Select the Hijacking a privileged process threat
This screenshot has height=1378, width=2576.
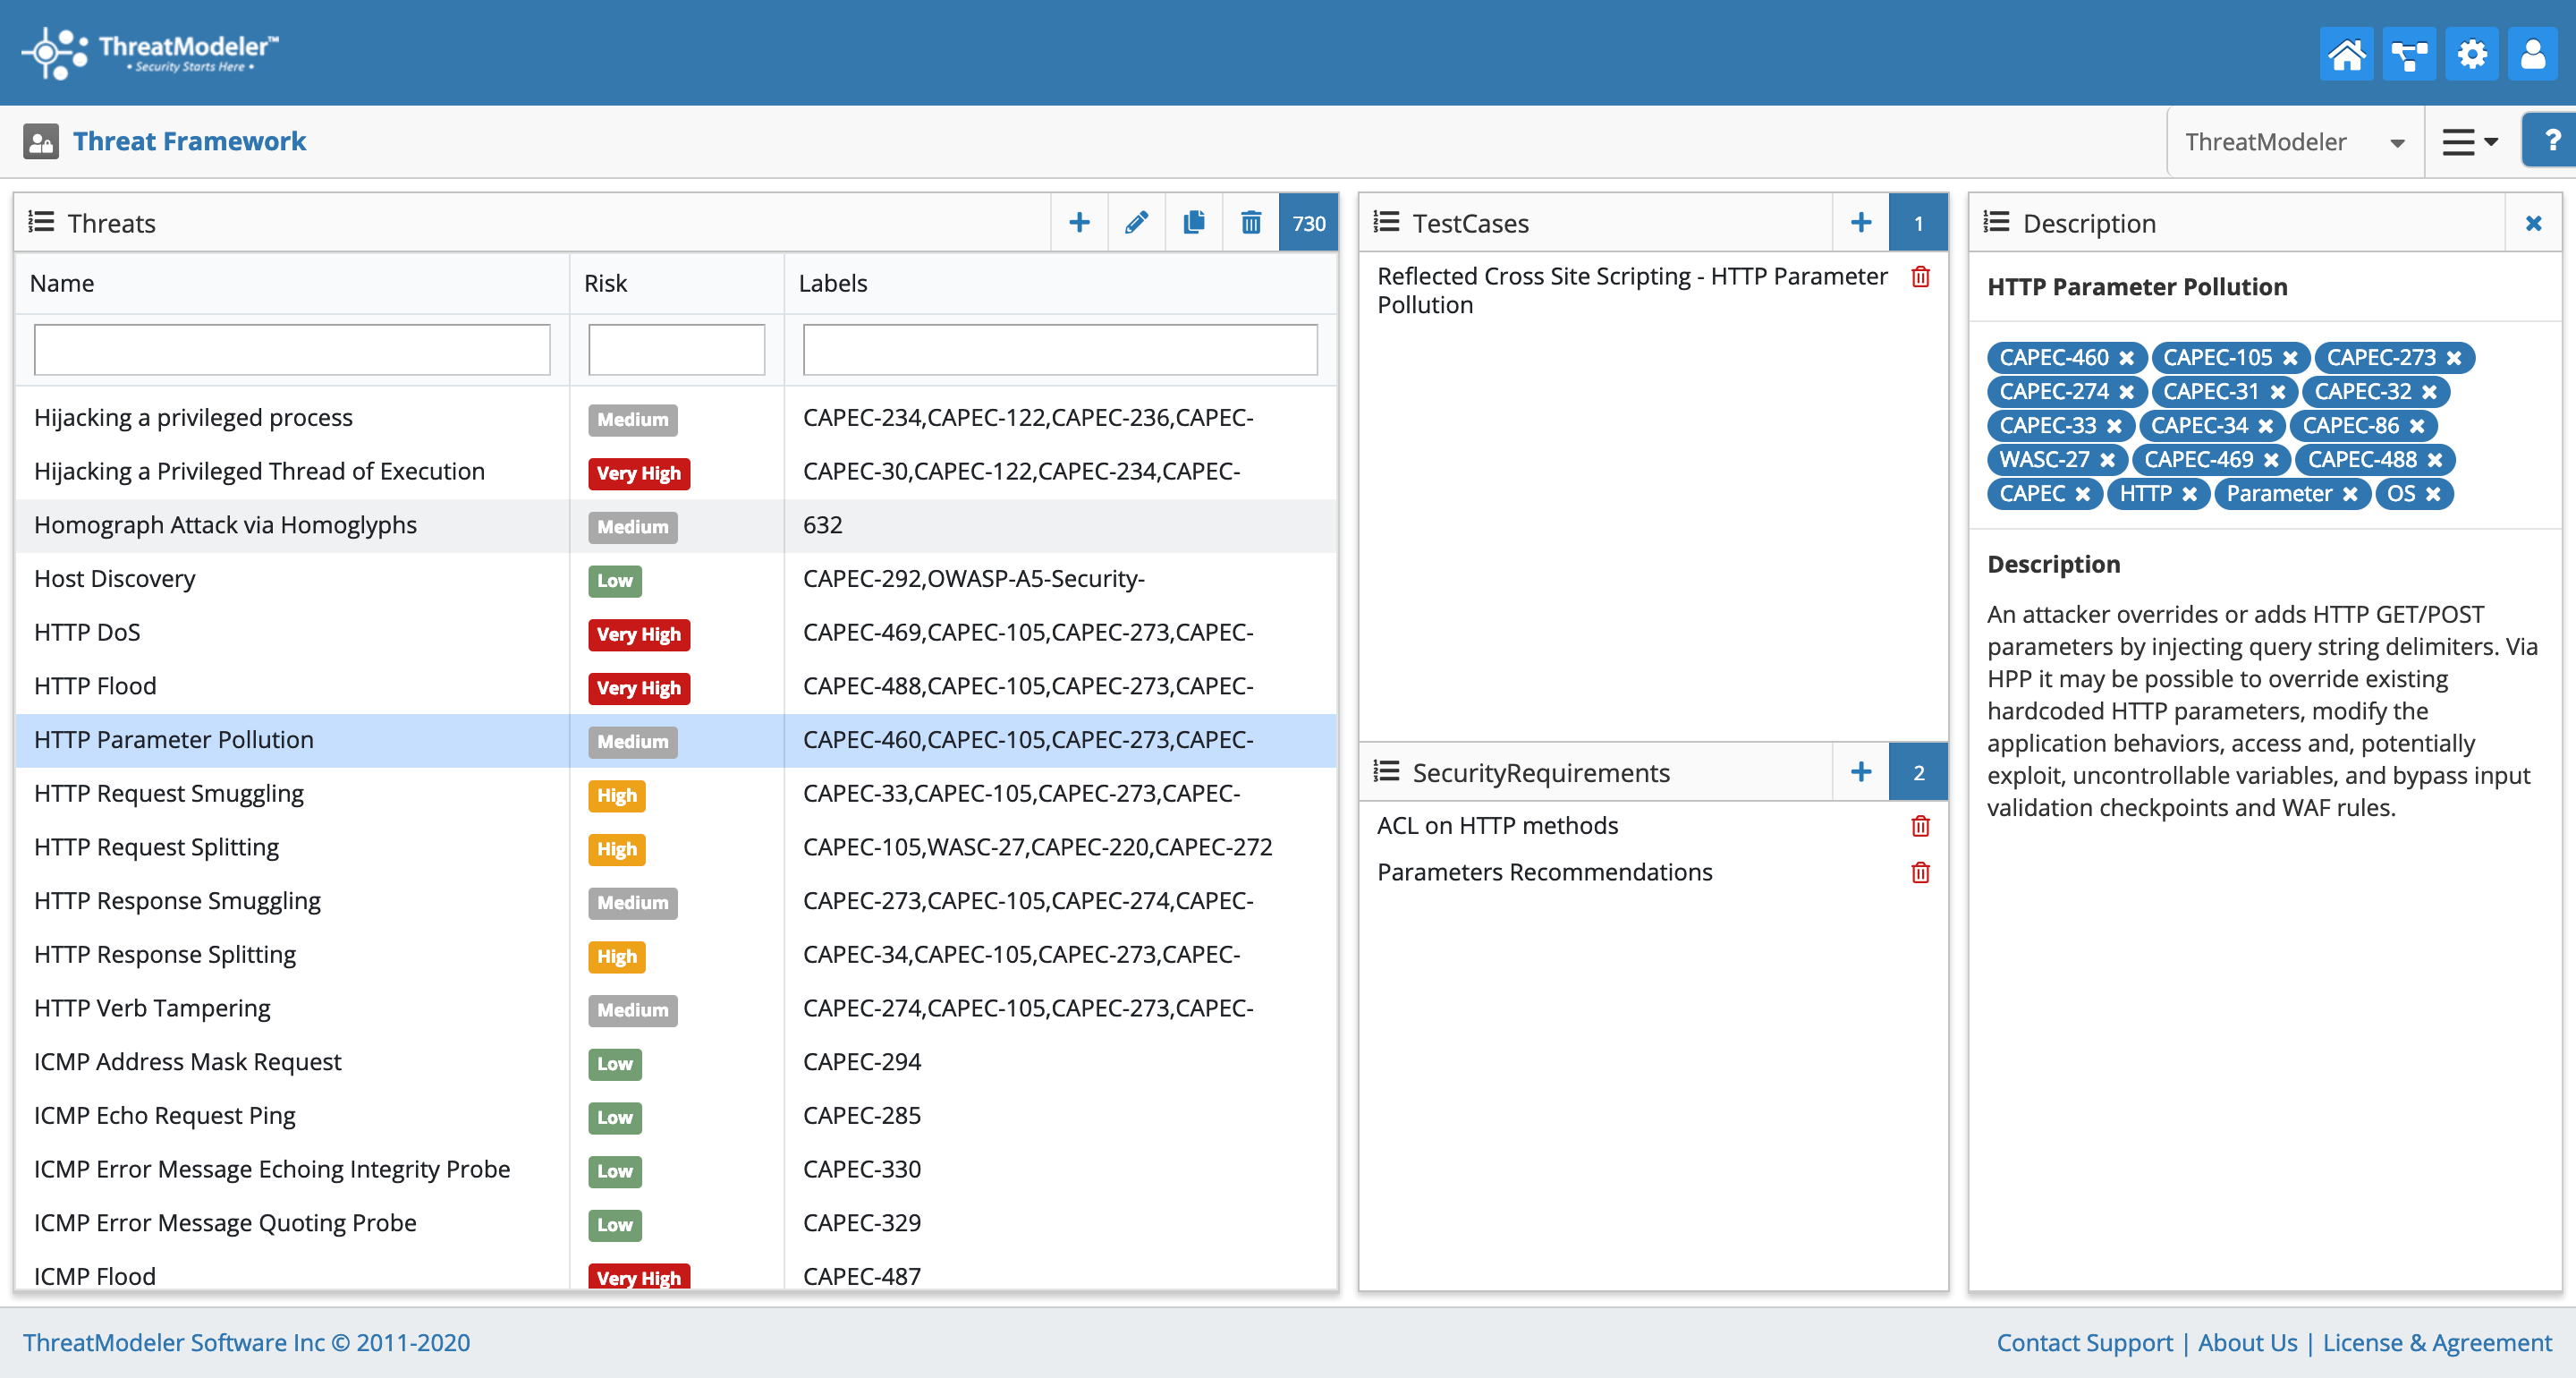tap(676, 418)
